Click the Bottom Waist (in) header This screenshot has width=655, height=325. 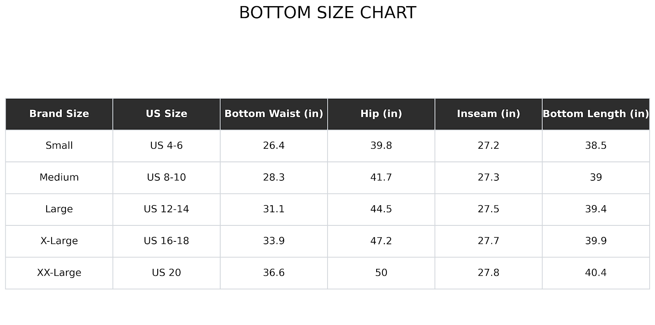(x=273, y=114)
